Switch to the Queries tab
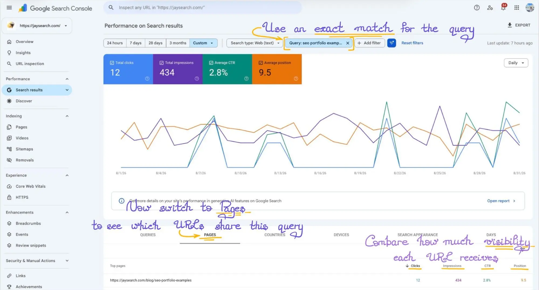 pyautogui.click(x=148, y=235)
